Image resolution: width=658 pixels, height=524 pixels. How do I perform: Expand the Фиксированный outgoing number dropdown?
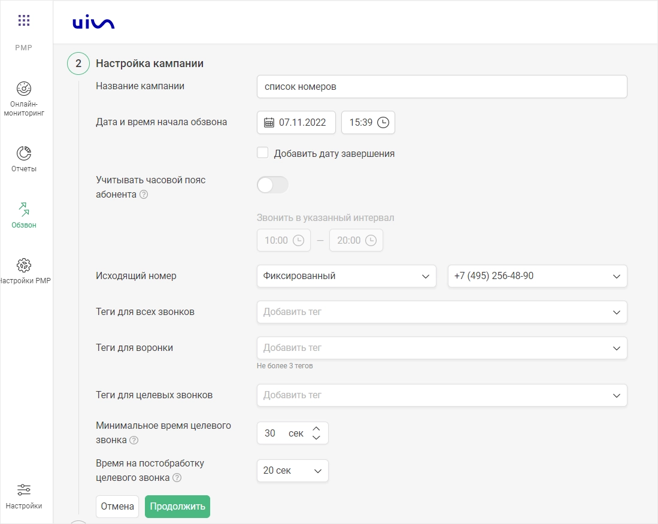tap(347, 276)
